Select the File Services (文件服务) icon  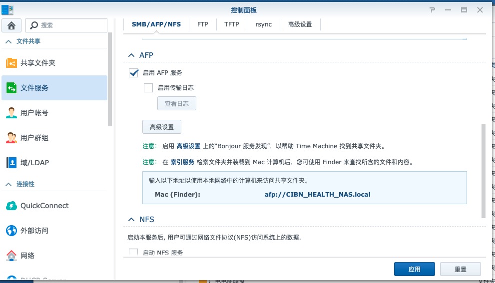11,88
